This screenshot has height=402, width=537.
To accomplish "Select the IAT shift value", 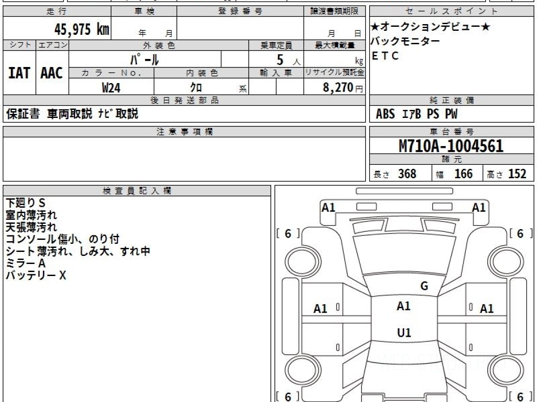I will pyautogui.click(x=19, y=73).
